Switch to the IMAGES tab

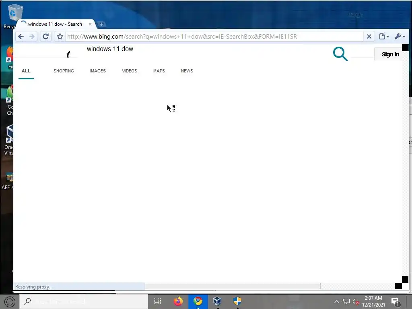pyautogui.click(x=98, y=71)
